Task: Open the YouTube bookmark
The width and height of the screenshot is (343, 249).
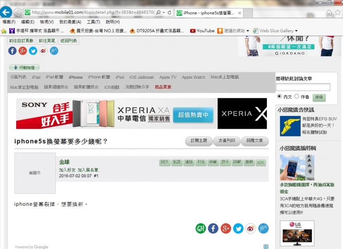Action: tap(202, 31)
